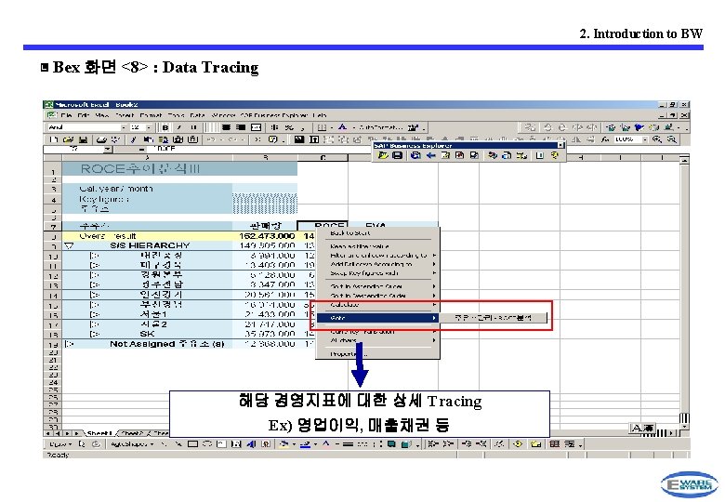This screenshot has height=502, width=725.
Task: Click the Draw menu button on Drawing toolbar
Action: click(60, 444)
